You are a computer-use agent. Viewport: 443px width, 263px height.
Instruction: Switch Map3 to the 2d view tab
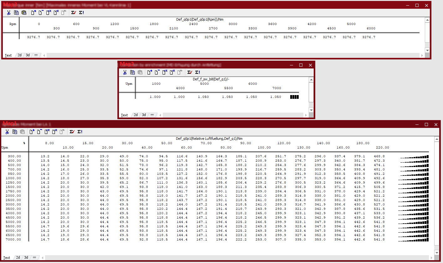tap(19, 55)
